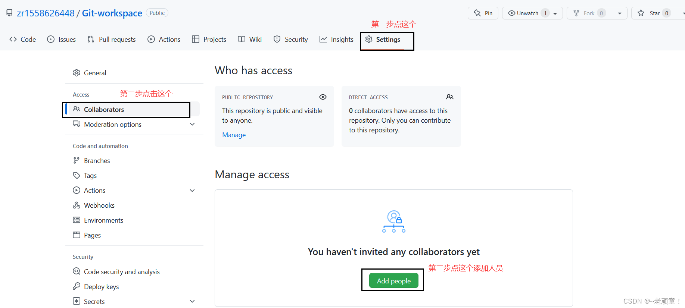Viewport: 685px width, 308px height.
Task: Open the Code tab
Action: coord(23,39)
